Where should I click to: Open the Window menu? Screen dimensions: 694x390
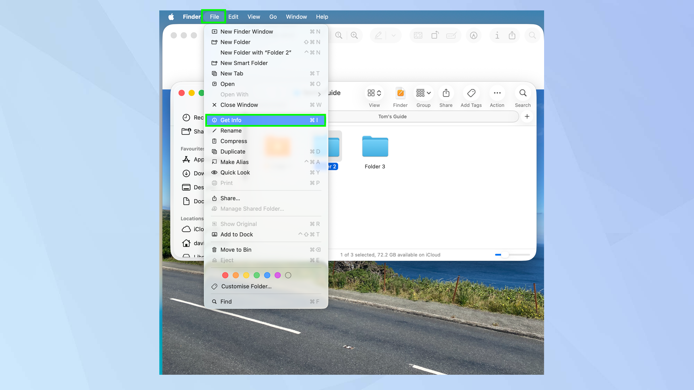(x=296, y=17)
